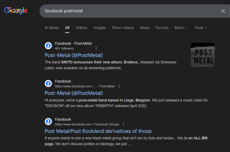
Task: Switch to Short videos tab
Action: coord(123,27)
